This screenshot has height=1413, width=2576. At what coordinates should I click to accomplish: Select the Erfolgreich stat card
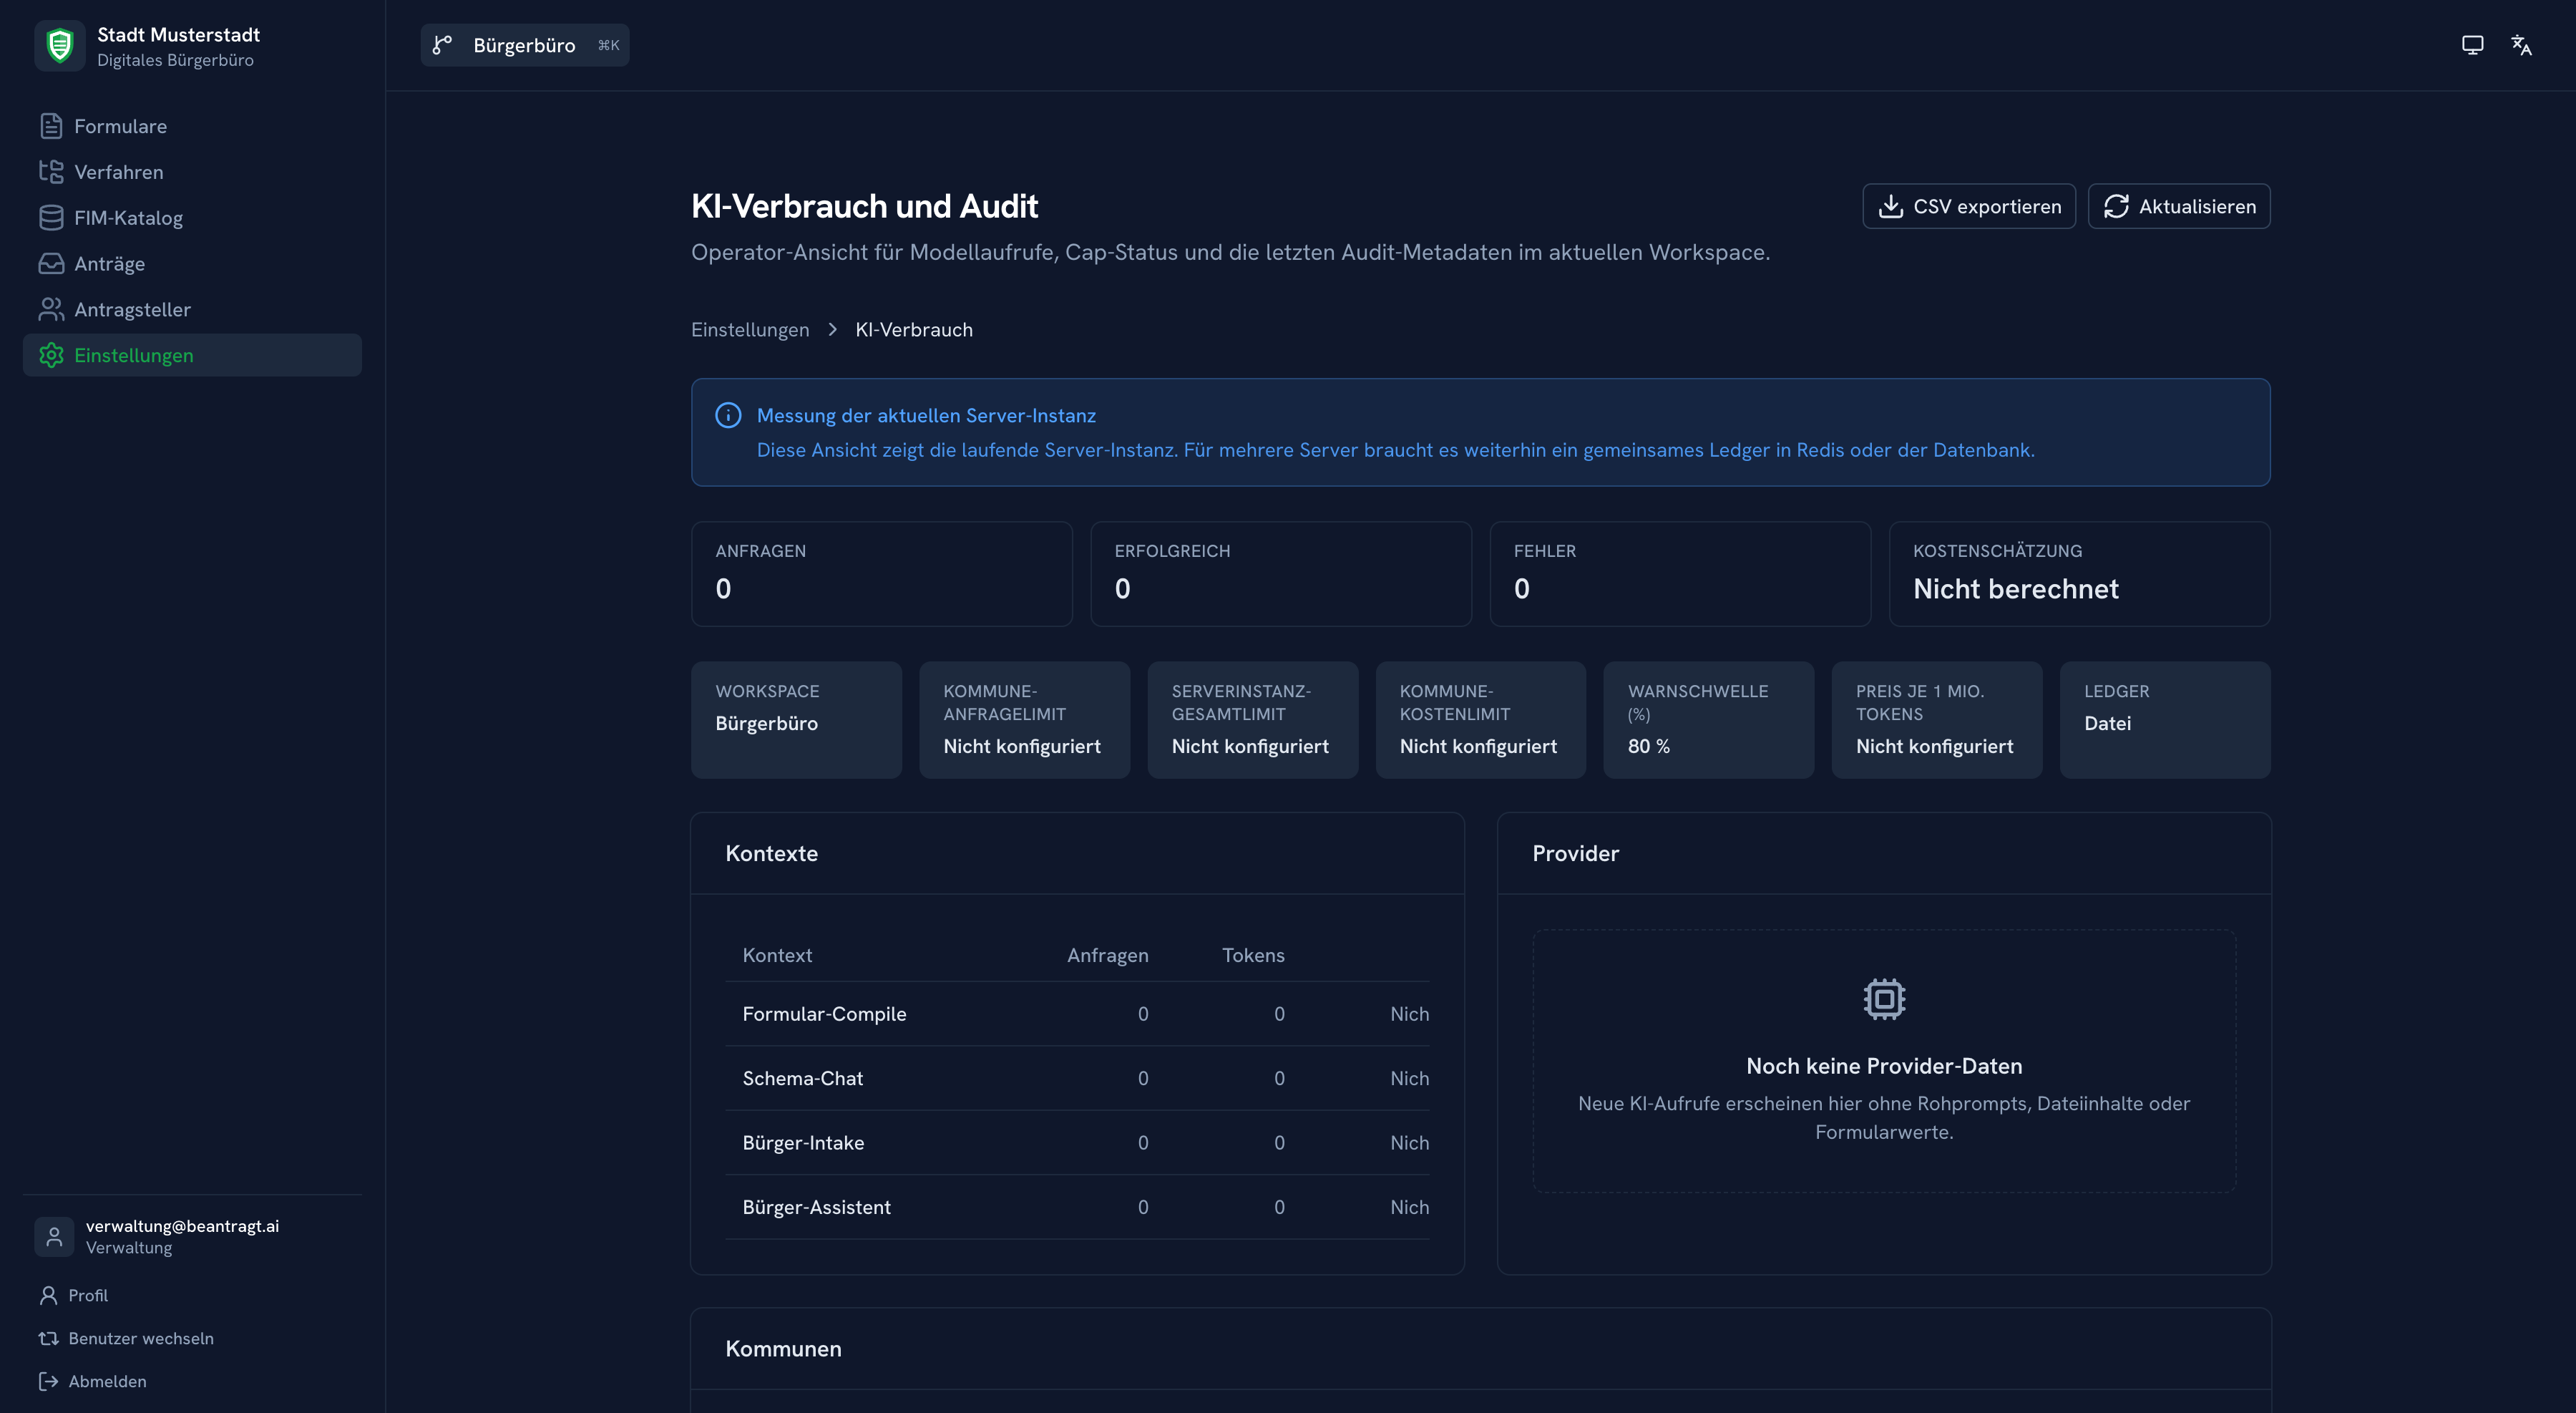[1280, 574]
